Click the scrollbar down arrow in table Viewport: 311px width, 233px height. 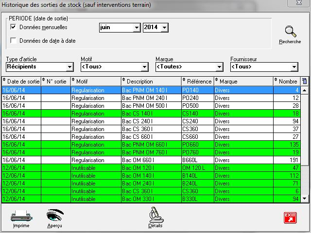[x=305, y=199]
